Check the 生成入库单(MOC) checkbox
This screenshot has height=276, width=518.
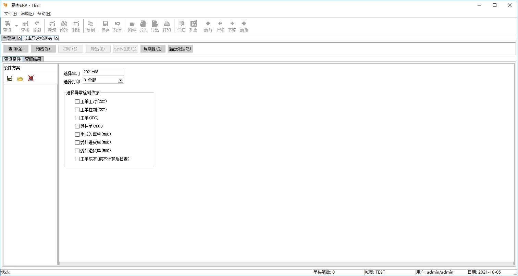pos(77,134)
